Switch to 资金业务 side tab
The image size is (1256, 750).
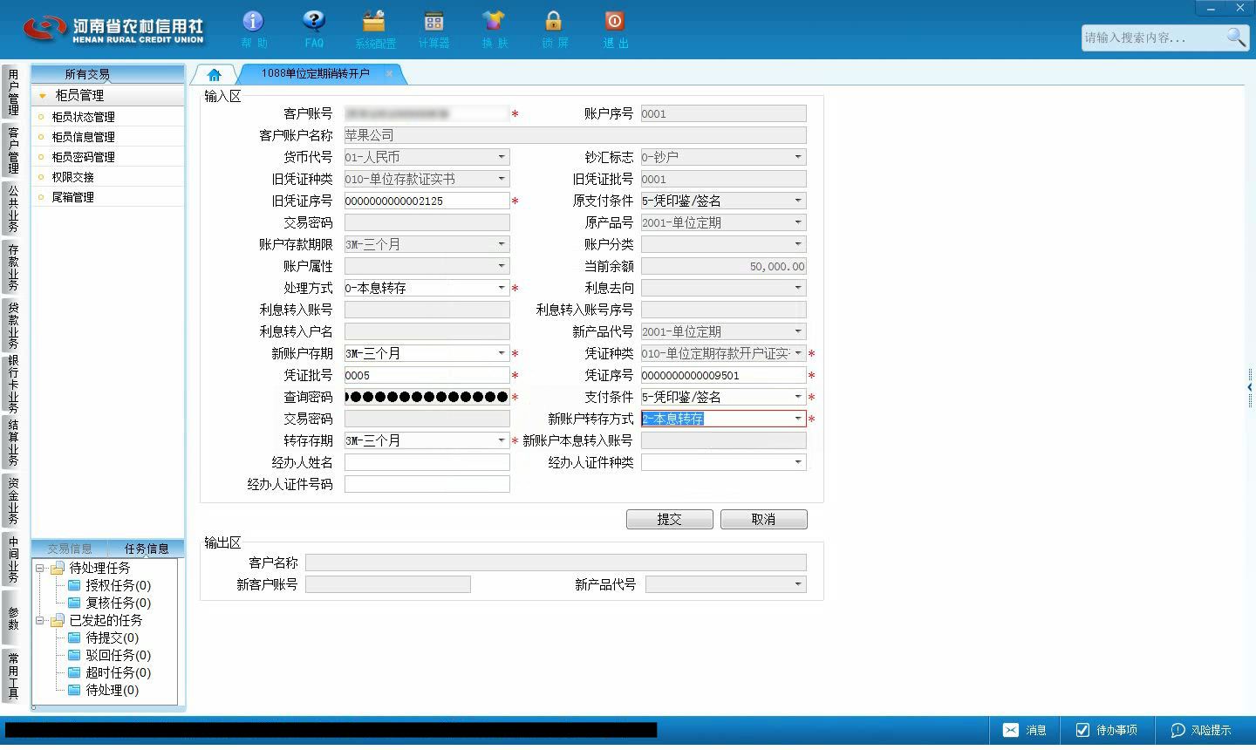[x=13, y=501]
